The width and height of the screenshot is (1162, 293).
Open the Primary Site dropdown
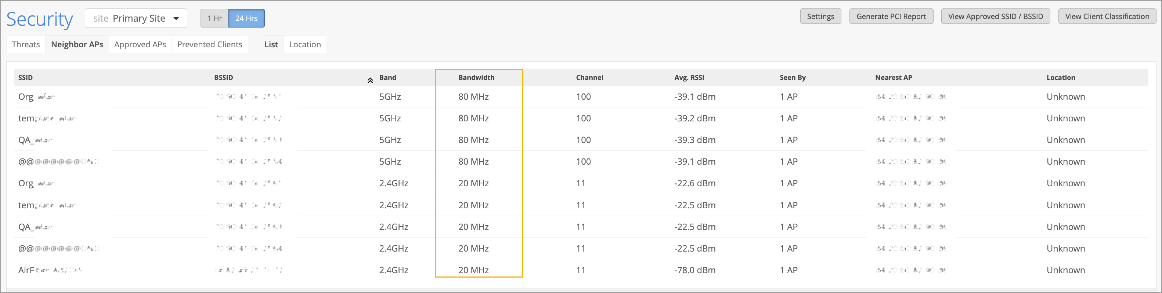136,18
